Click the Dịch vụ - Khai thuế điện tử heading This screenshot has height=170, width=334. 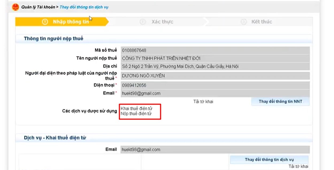pyautogui.click(x=55, y=138)
